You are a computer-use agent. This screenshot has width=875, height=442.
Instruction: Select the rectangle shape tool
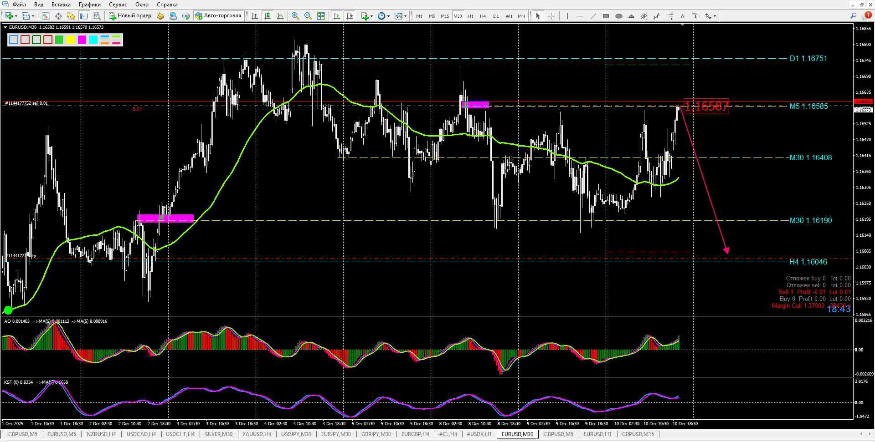(606, 16)
